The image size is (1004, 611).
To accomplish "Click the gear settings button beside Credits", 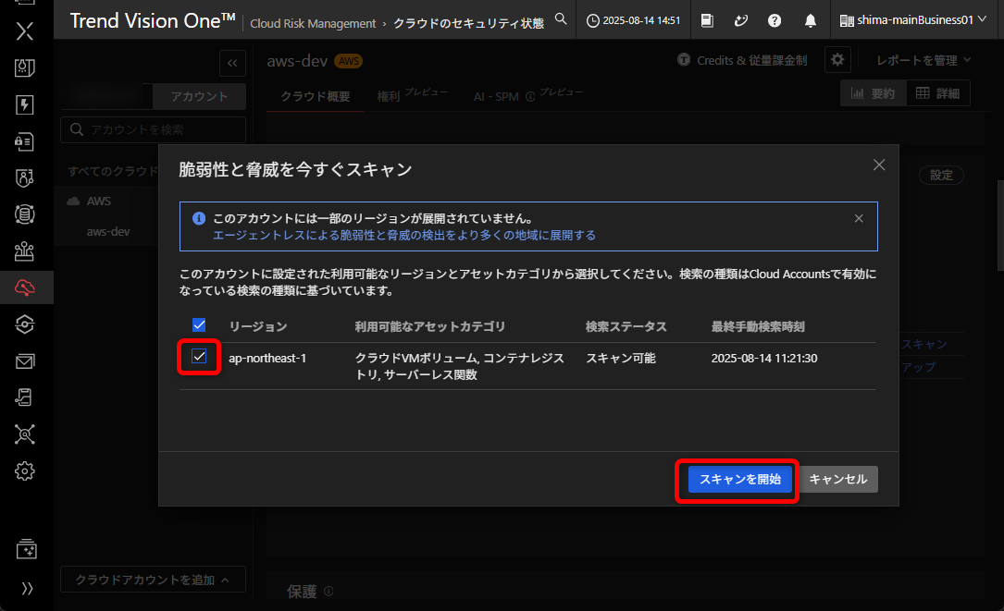I will pos(837,60).
